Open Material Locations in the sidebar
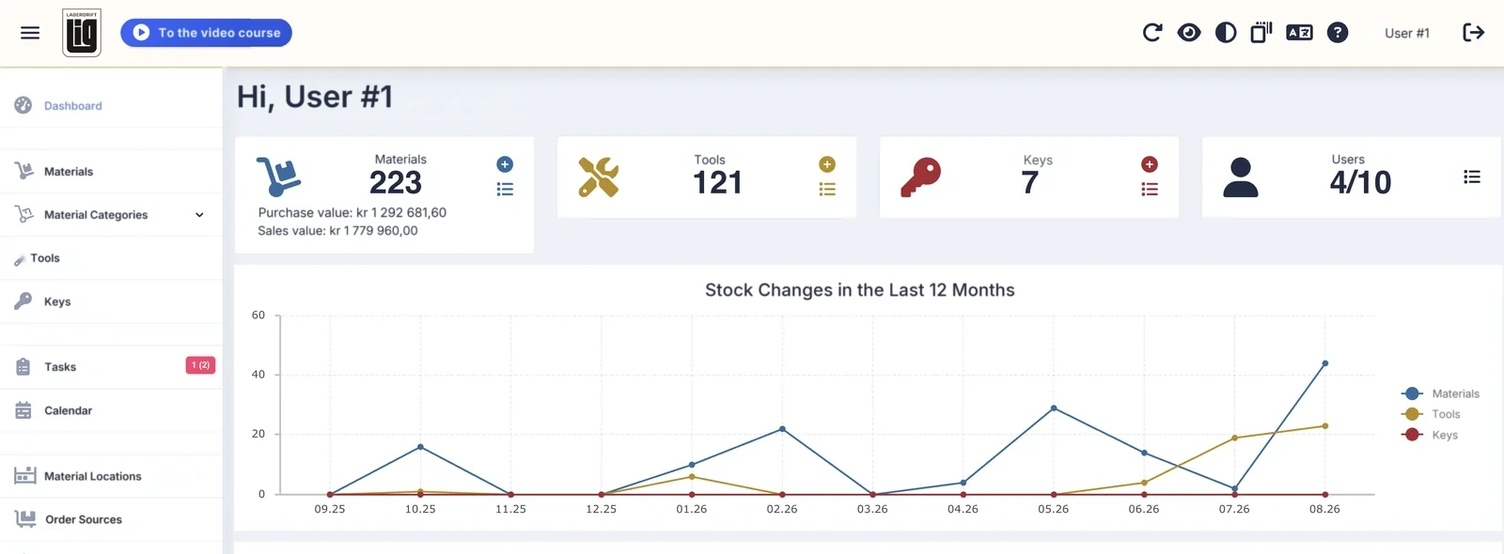The image size is (1504, 554). point(111,476)
